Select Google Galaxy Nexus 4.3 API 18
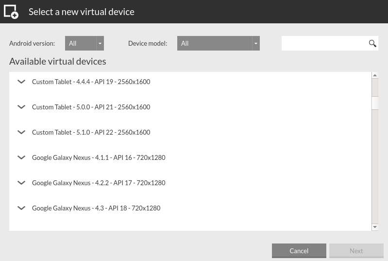Viewport: 388px width, 261px height. pos(96,208)
